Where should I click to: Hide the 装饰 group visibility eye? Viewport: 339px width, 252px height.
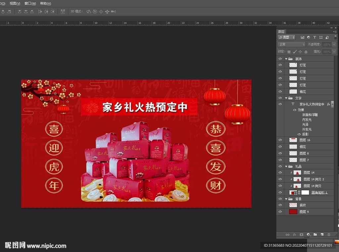tap(280, 59)
